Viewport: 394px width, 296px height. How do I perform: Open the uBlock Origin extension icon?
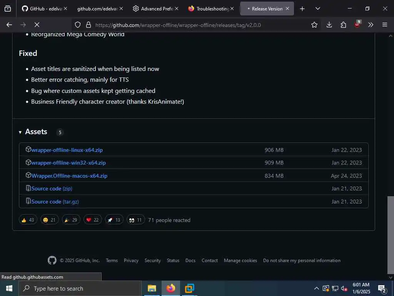(x=357, y=24)
